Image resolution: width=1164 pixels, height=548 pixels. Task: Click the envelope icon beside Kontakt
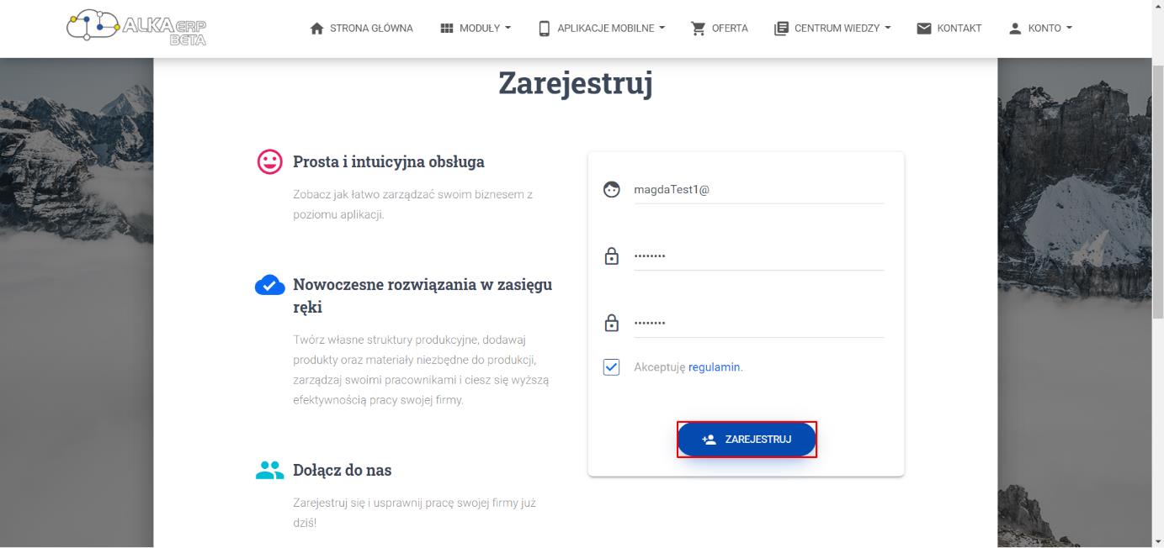[x=924, y=29]
